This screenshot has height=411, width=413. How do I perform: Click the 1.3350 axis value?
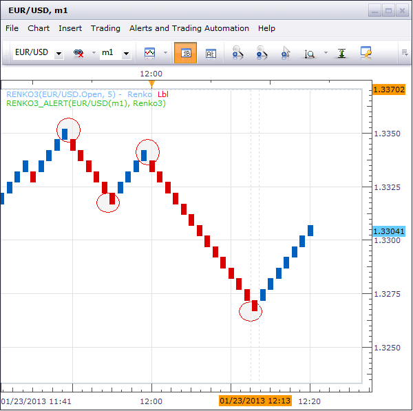(387, 134)
